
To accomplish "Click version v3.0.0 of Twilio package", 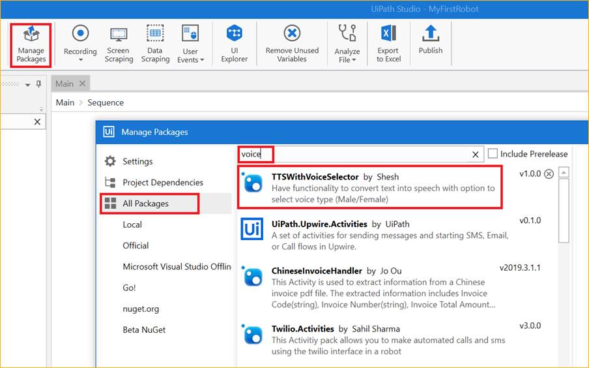I will 530,326.
